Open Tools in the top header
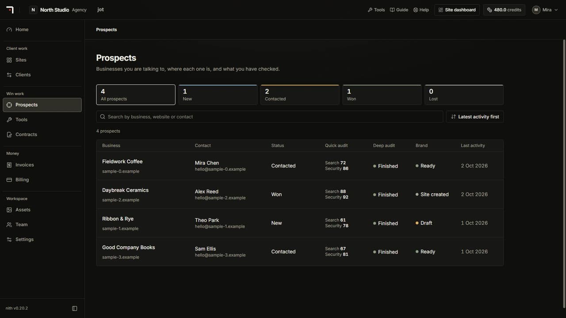 pos(376,10)
